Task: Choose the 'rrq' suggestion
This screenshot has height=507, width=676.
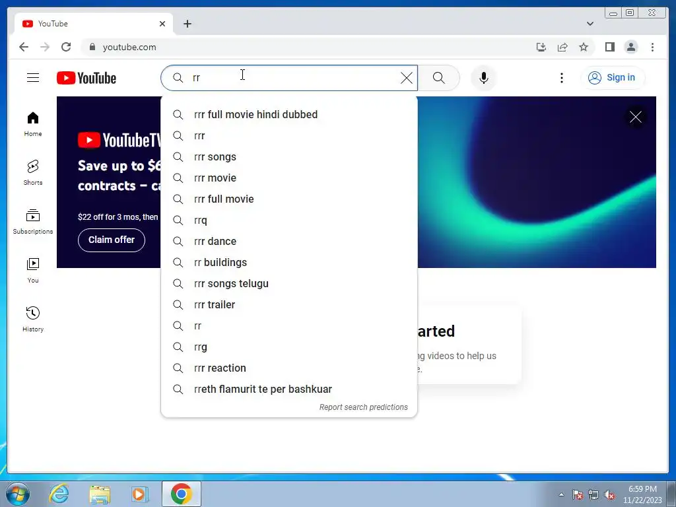Action: pyautogui.click(x=289, y=220)
